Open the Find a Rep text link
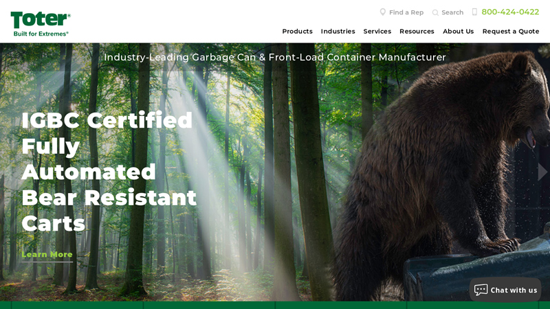Image resolution: width=550 pixels, height=309 pixels. (406, 12)
